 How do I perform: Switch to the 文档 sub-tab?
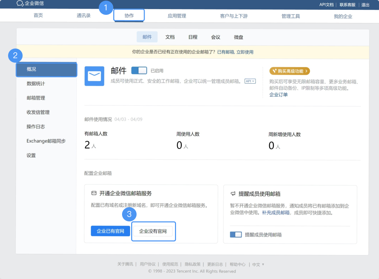pyautogui.click(x=170, y=37)
